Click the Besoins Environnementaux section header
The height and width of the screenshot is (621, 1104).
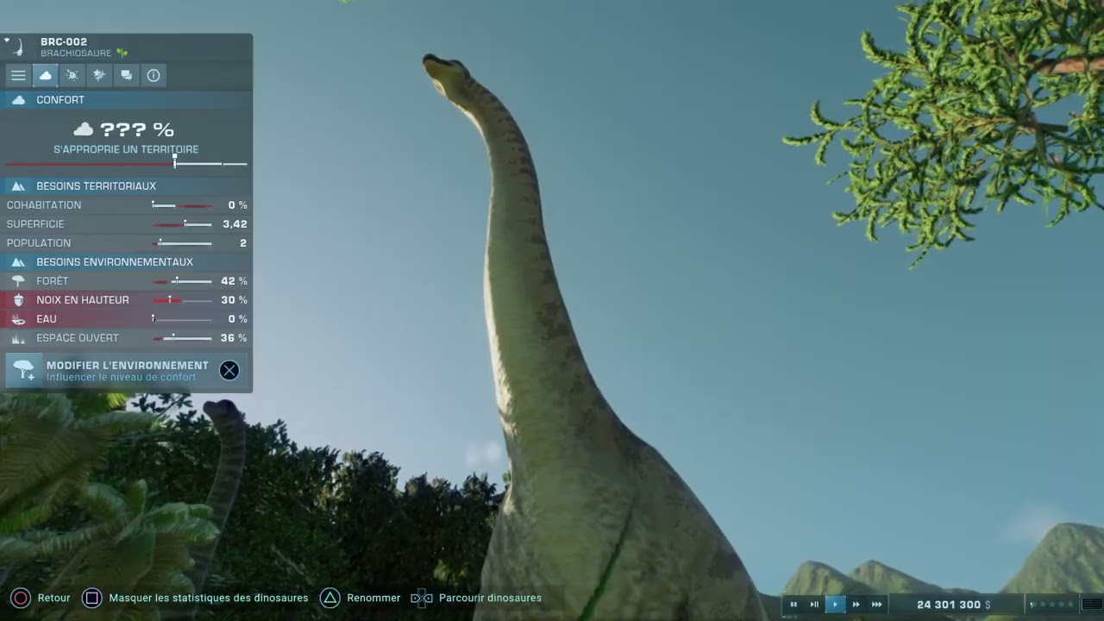(x=126, y=262)
